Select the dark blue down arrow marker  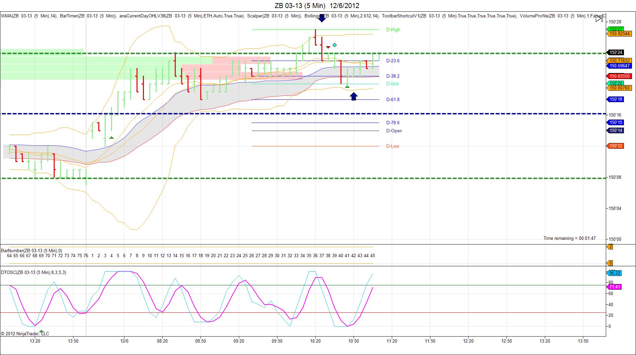point(322,18)
